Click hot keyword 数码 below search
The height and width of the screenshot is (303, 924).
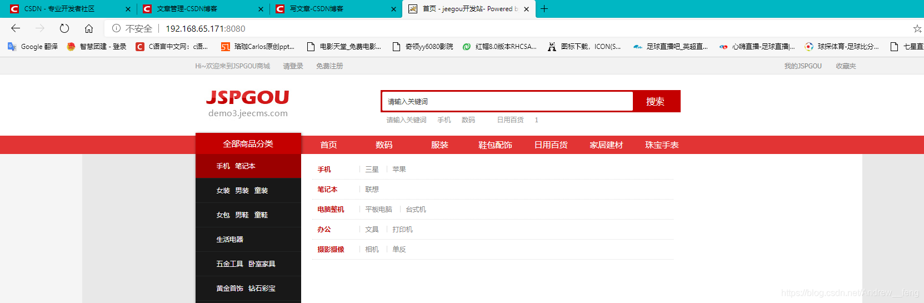pos(468,120)
